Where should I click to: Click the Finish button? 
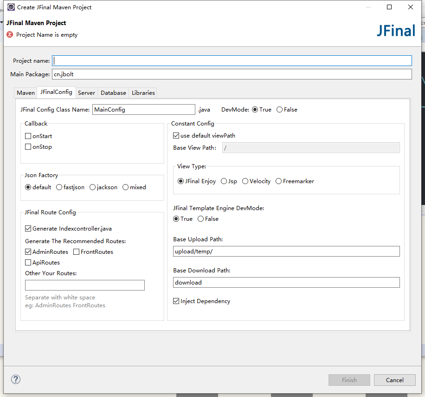click(x=349, y=380)
